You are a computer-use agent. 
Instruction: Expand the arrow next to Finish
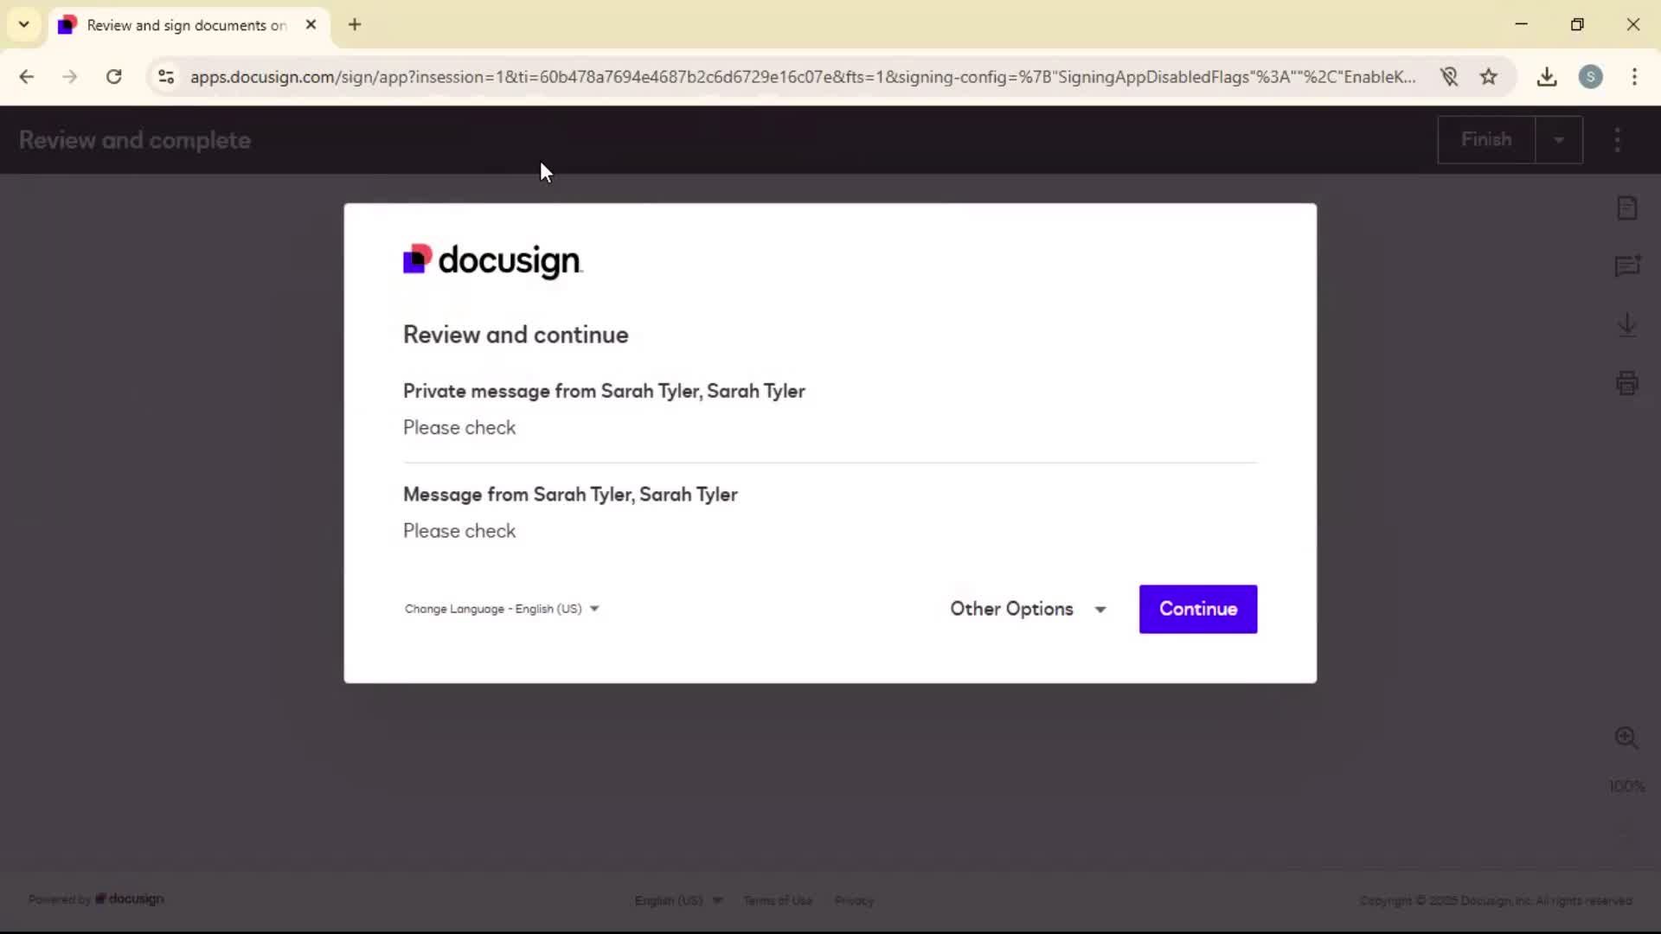pos(1559,140)
